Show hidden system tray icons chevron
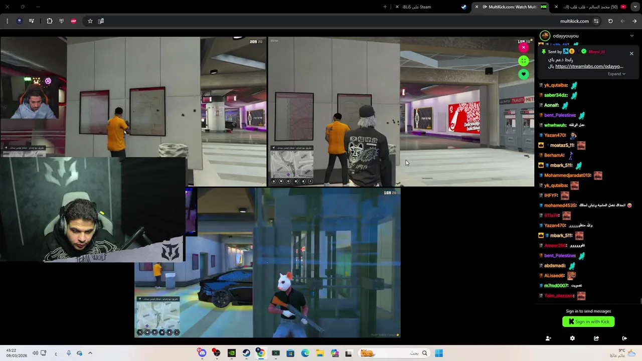This screenshot has height=361, width=642. coord(90,353)
